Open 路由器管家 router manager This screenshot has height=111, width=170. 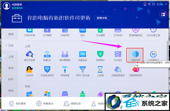click(65, 56)
